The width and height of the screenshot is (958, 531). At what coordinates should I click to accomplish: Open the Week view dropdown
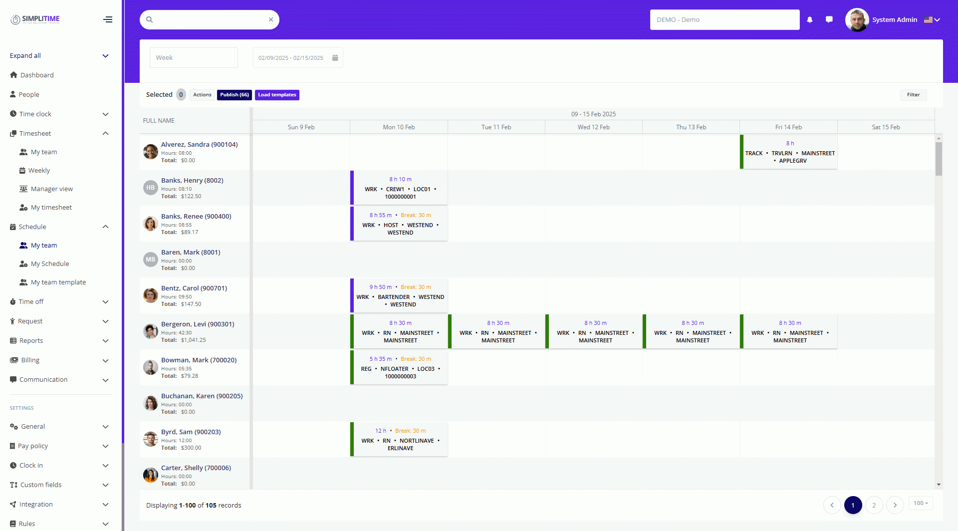(x=194, y=57)
